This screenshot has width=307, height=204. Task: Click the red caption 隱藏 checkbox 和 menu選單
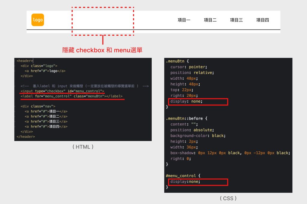(x=102, y=50)
